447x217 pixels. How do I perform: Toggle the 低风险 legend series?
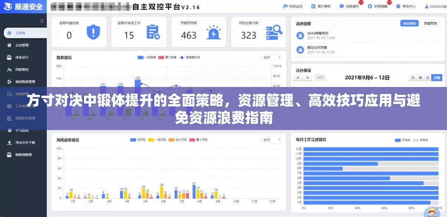click(138, 140)
